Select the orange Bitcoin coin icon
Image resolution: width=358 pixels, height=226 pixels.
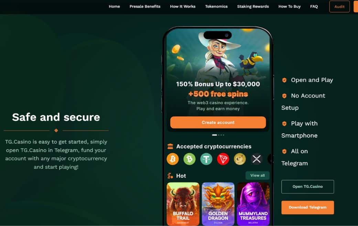173,159
